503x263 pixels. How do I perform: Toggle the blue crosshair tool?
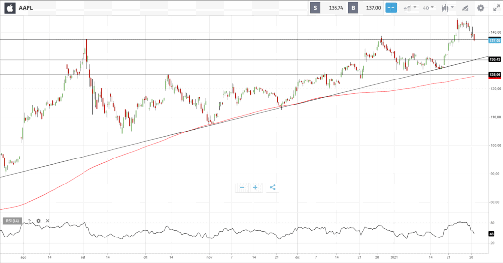391,8
